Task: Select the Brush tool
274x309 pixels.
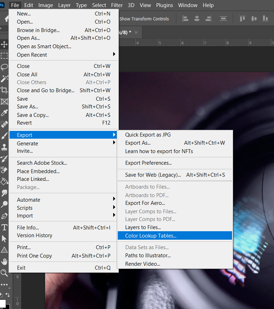Action: [x=4, y=136]
